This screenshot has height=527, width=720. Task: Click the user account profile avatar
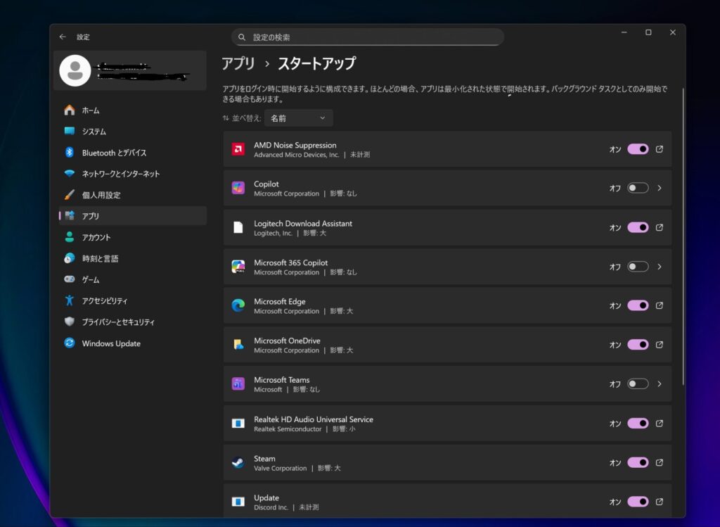point(75,70)
